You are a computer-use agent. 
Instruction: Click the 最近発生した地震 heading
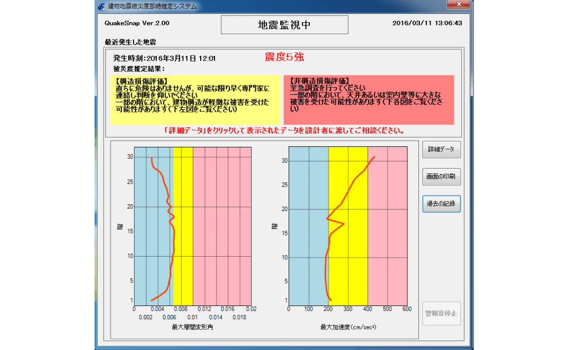pyautogui.click(x=130, y=42)
